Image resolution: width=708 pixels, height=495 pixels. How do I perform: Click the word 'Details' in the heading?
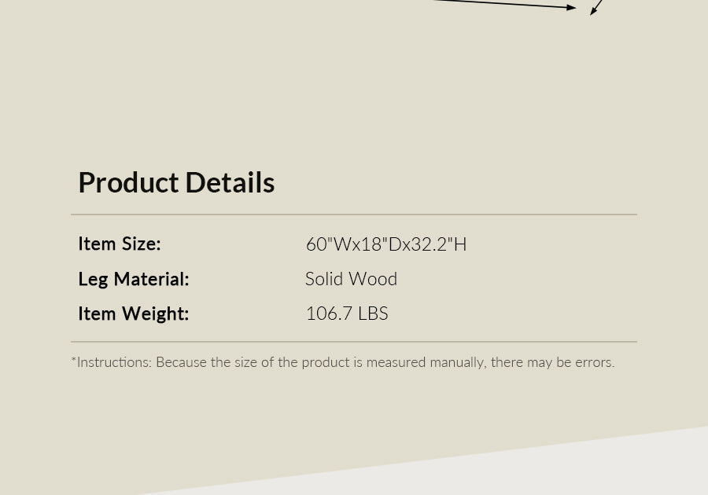tap(230, 182)
